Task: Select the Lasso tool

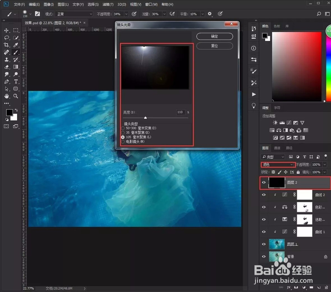Action: [x=7, y=38]
